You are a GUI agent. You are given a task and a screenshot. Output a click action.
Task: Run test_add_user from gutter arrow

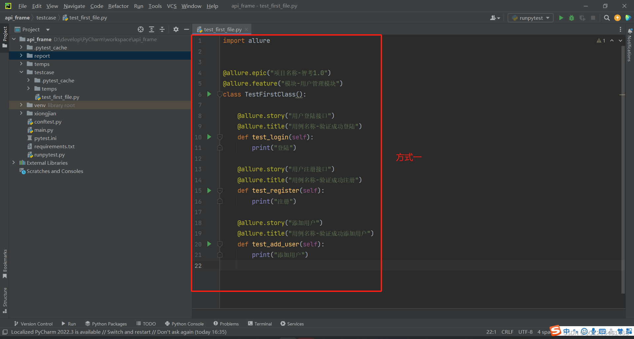(x=209, y=244)
